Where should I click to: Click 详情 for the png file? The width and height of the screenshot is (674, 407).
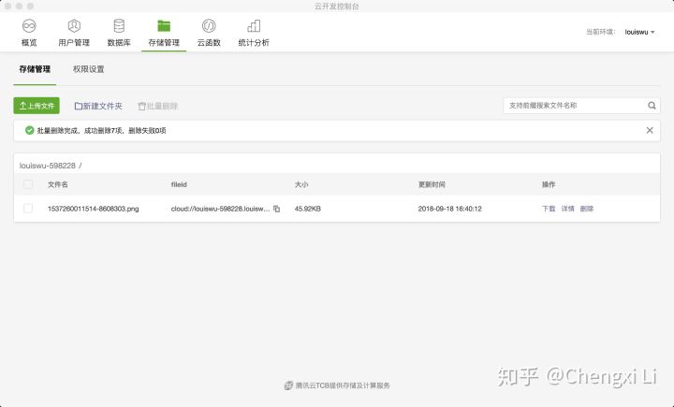click(x=568, y=209)
